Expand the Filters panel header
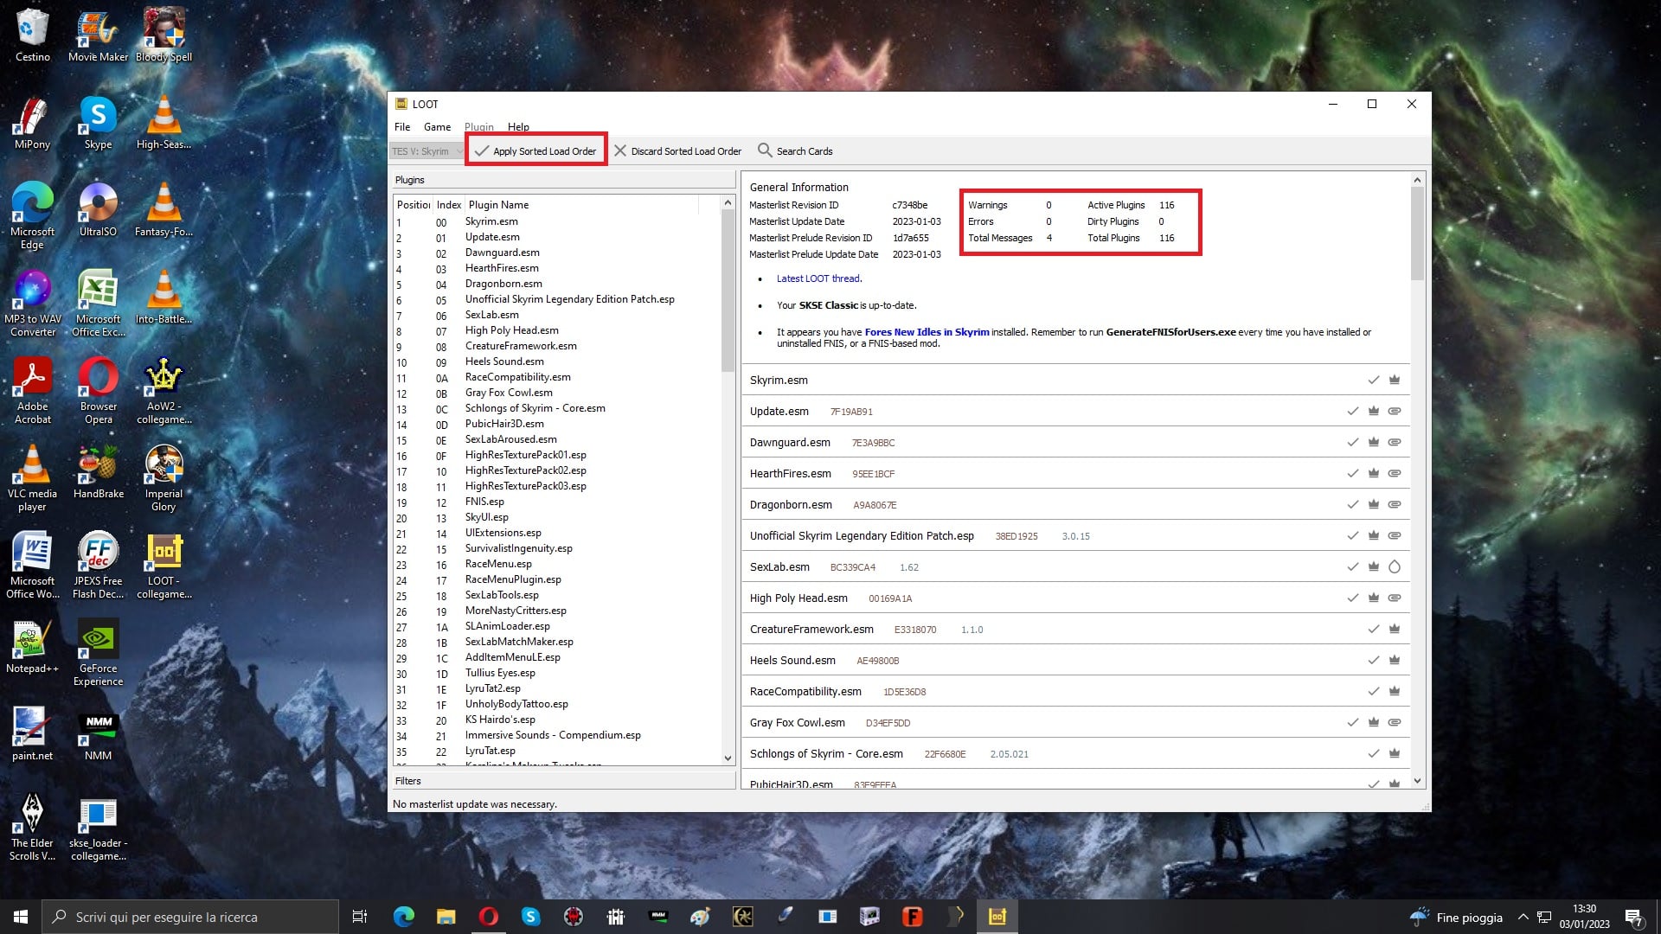The width and height of the screenshot is (1661, 934). point(563,781)
